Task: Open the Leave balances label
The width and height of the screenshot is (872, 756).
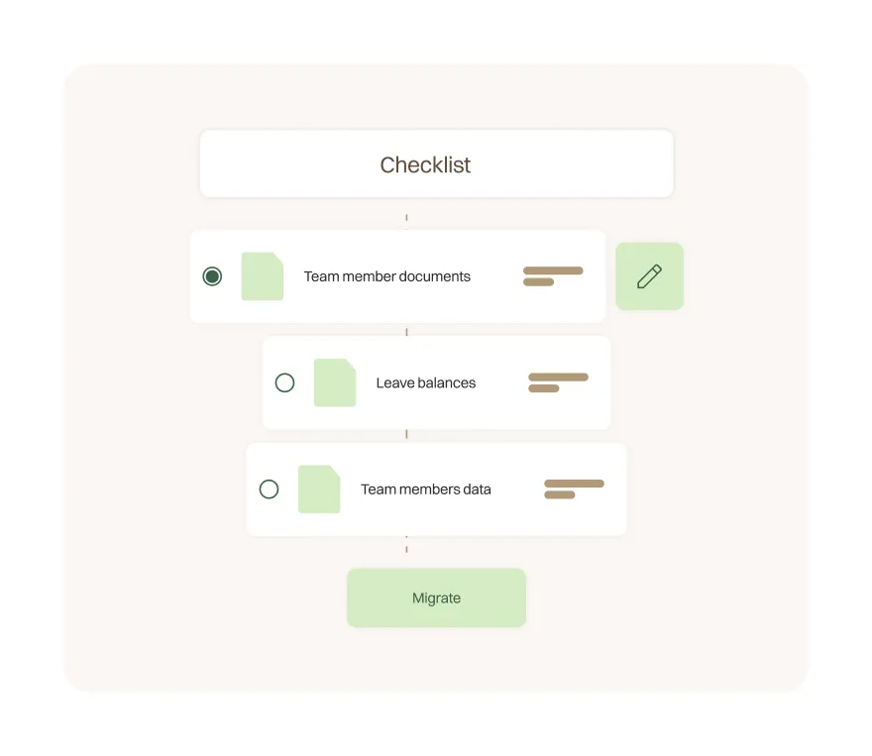Action: click(x=425, y=383)
